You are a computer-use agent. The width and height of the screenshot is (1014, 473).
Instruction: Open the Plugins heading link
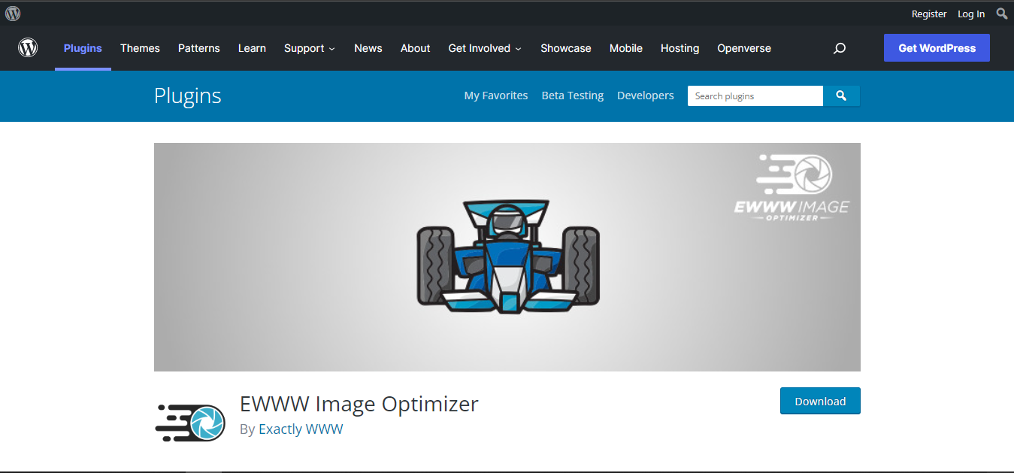click(188, 96)
